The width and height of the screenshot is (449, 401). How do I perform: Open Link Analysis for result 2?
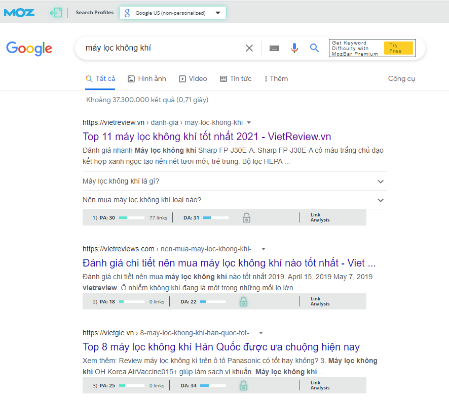[x=320, y=301]
